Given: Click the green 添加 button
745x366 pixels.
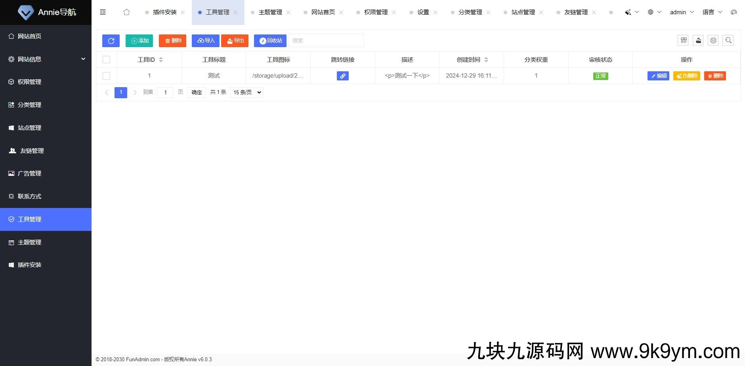Looking at the screenshot, I should (139, 40).
